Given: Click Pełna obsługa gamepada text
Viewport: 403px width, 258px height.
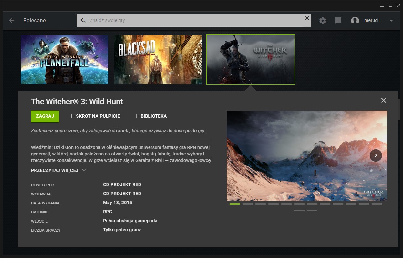Looking at the screenshot, I should click(x=130, y=221).
